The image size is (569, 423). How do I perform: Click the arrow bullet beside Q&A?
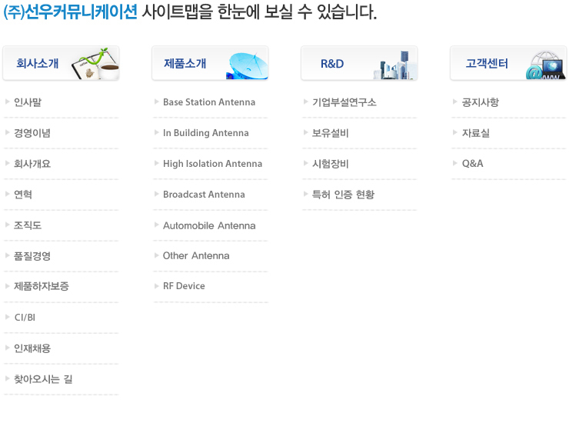pos(454,163)
